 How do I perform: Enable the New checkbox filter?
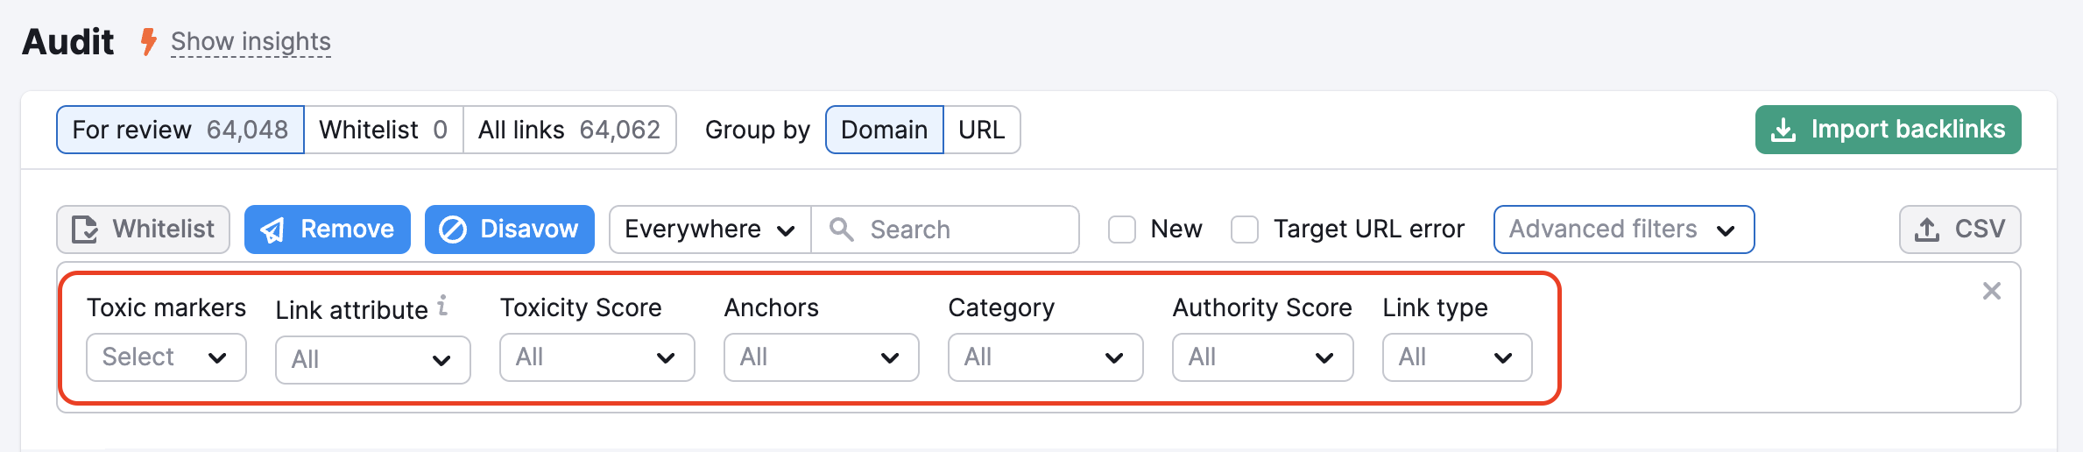(1122, 230)
